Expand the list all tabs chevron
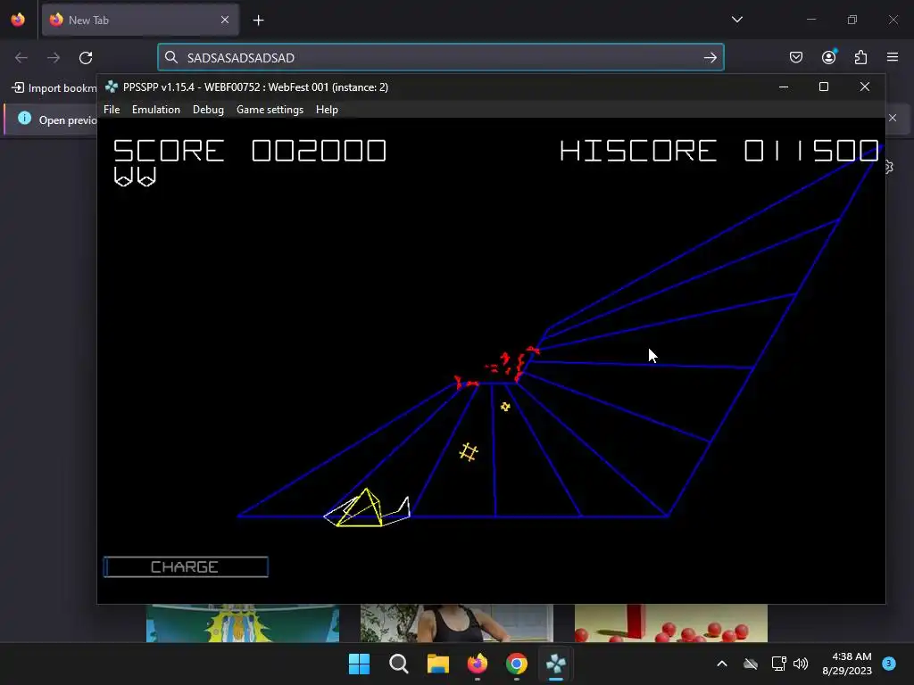 coord(736,20)
